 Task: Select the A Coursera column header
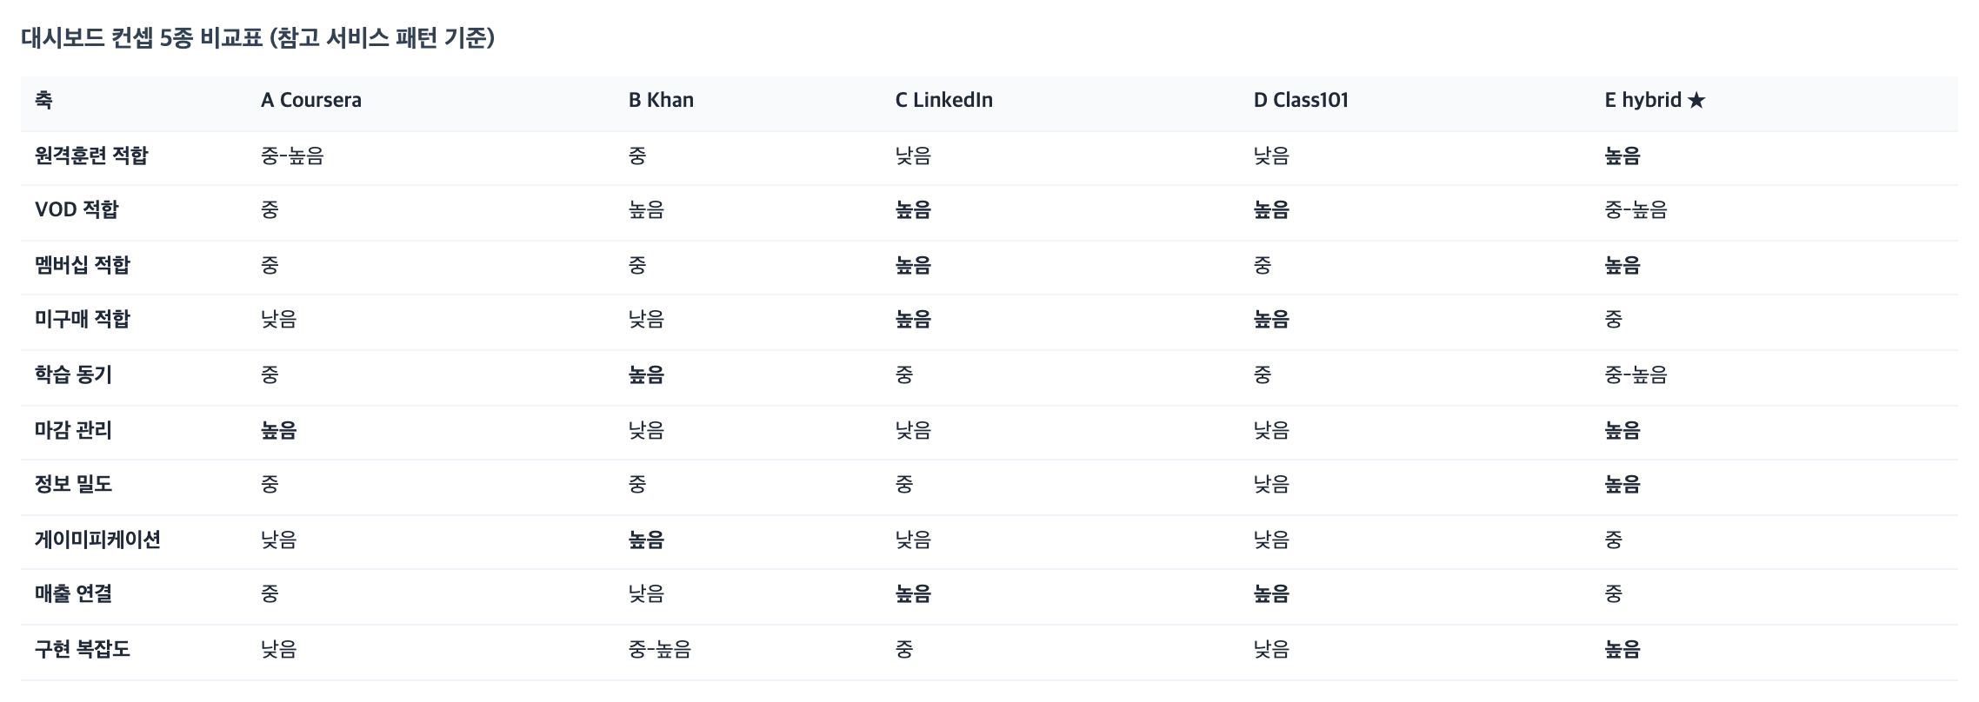311,101
